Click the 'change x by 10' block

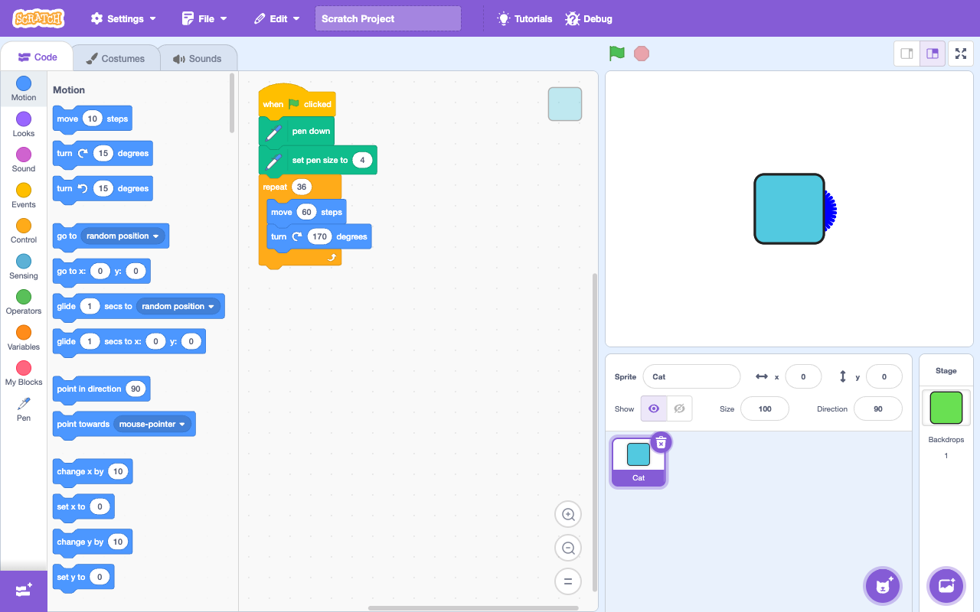point(93,471)
